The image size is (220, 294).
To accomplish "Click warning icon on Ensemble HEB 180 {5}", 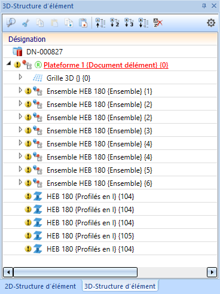I will point(28,170).
